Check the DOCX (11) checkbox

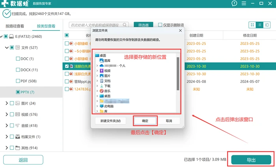[x=18, y=70]
